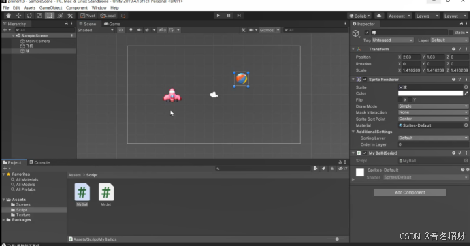This screenshot has height=246, width=471.
Task: Click the Add Component button
Action: pos(410,192)
